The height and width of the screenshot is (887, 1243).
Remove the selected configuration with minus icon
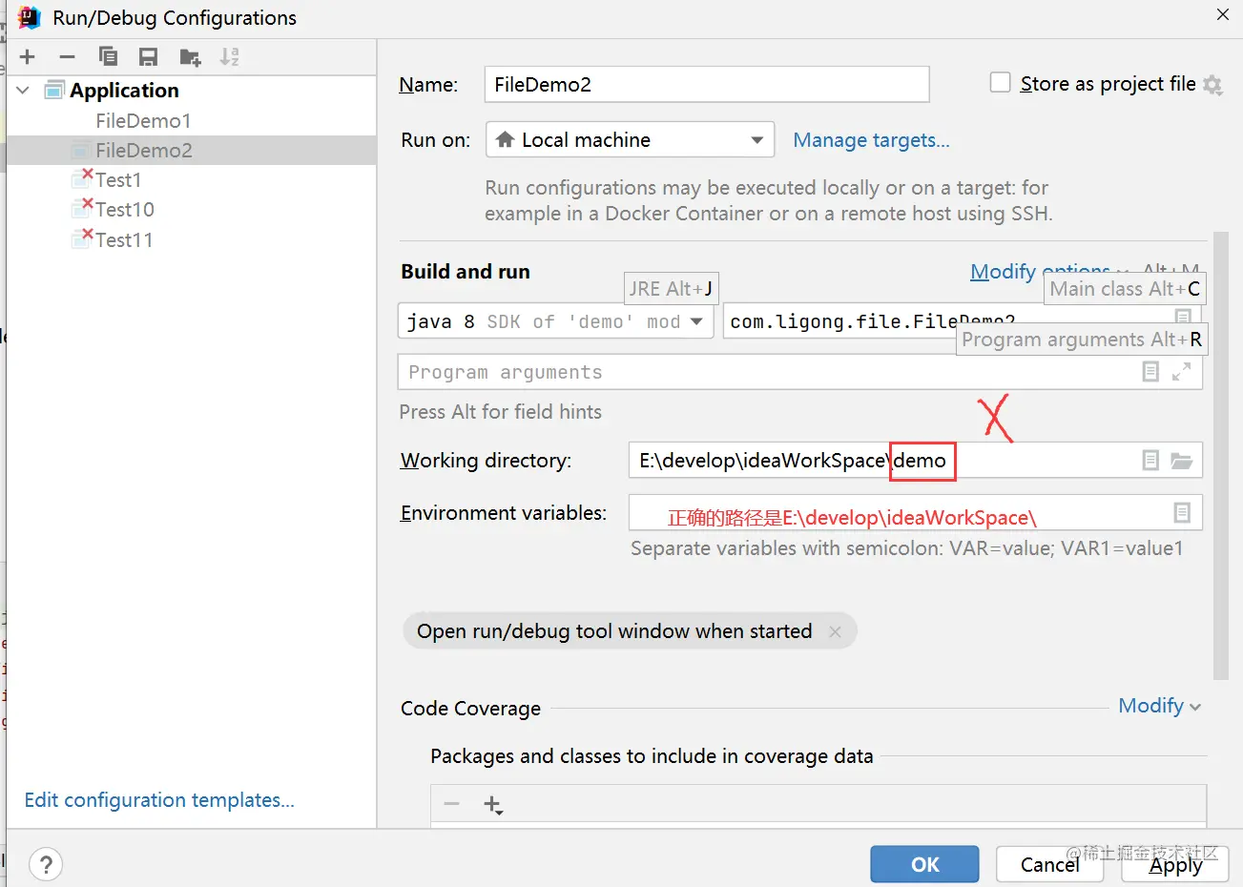click(x=67, y=57)
